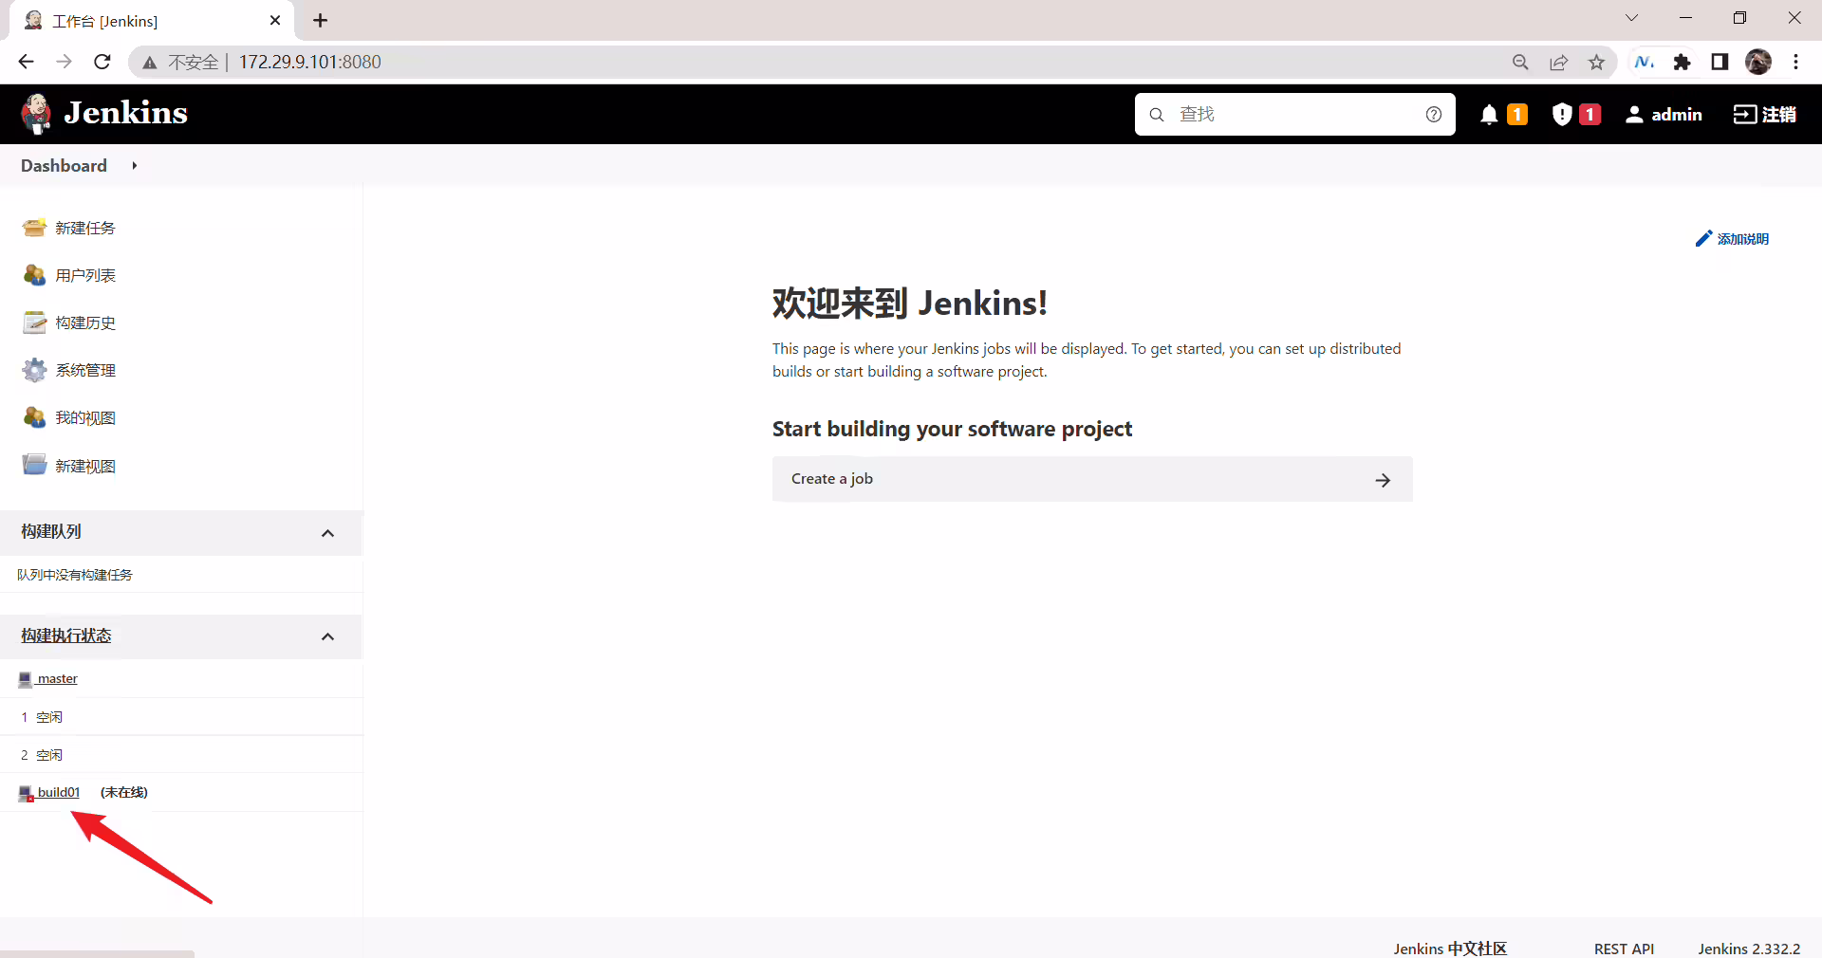Open 新建任务 in the sidebar

pyautogui.click(x=84, y=228)
